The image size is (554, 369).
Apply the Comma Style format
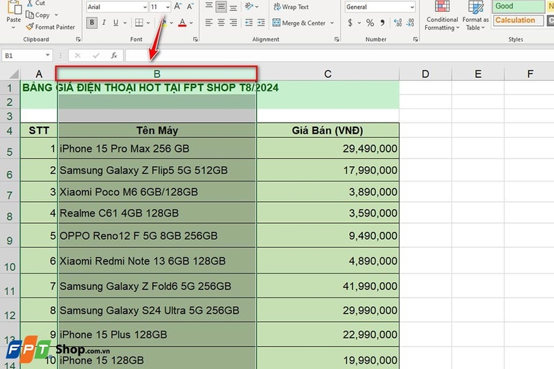click(382, 23)
